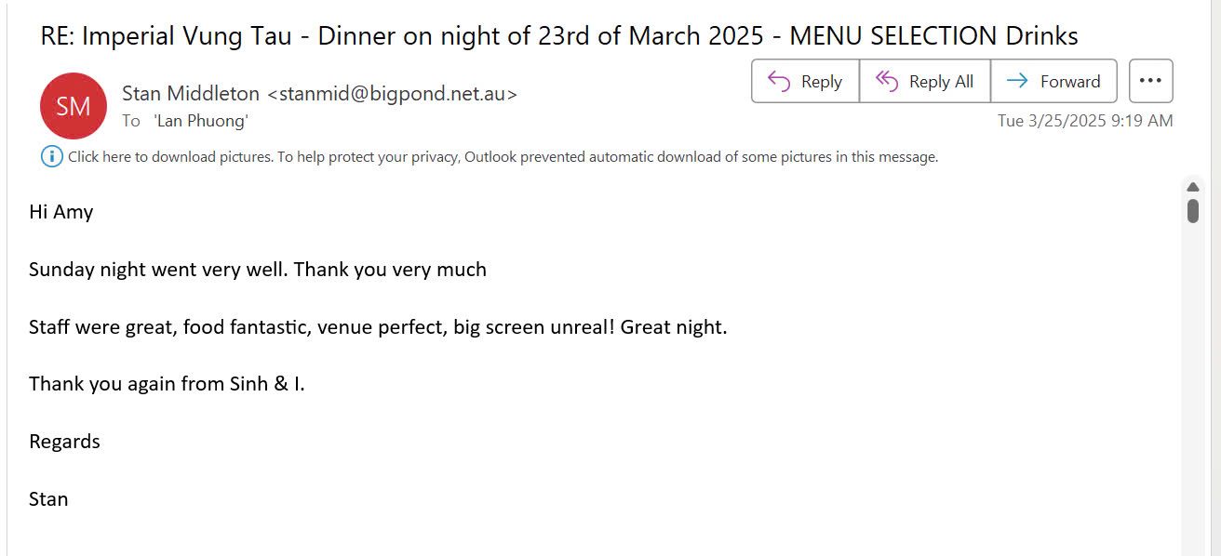This screenshot has width=1221, height=556.
Task: Place the cursor on the 'Hi Amy' greeting
Action: (x=61, y=212)
